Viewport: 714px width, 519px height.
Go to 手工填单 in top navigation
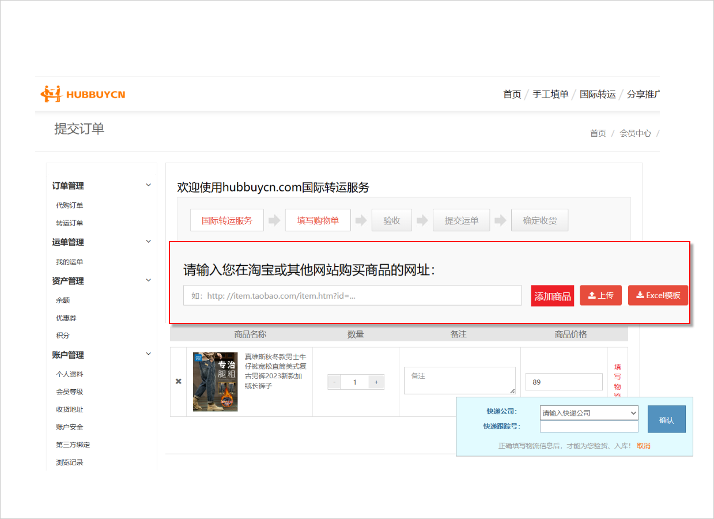(550, 94)
